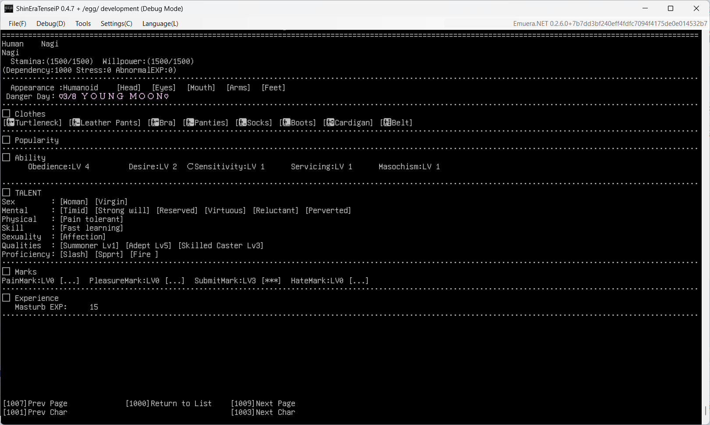
Task: Click the Turtleneck clothing icon
Action: point(11,122)
